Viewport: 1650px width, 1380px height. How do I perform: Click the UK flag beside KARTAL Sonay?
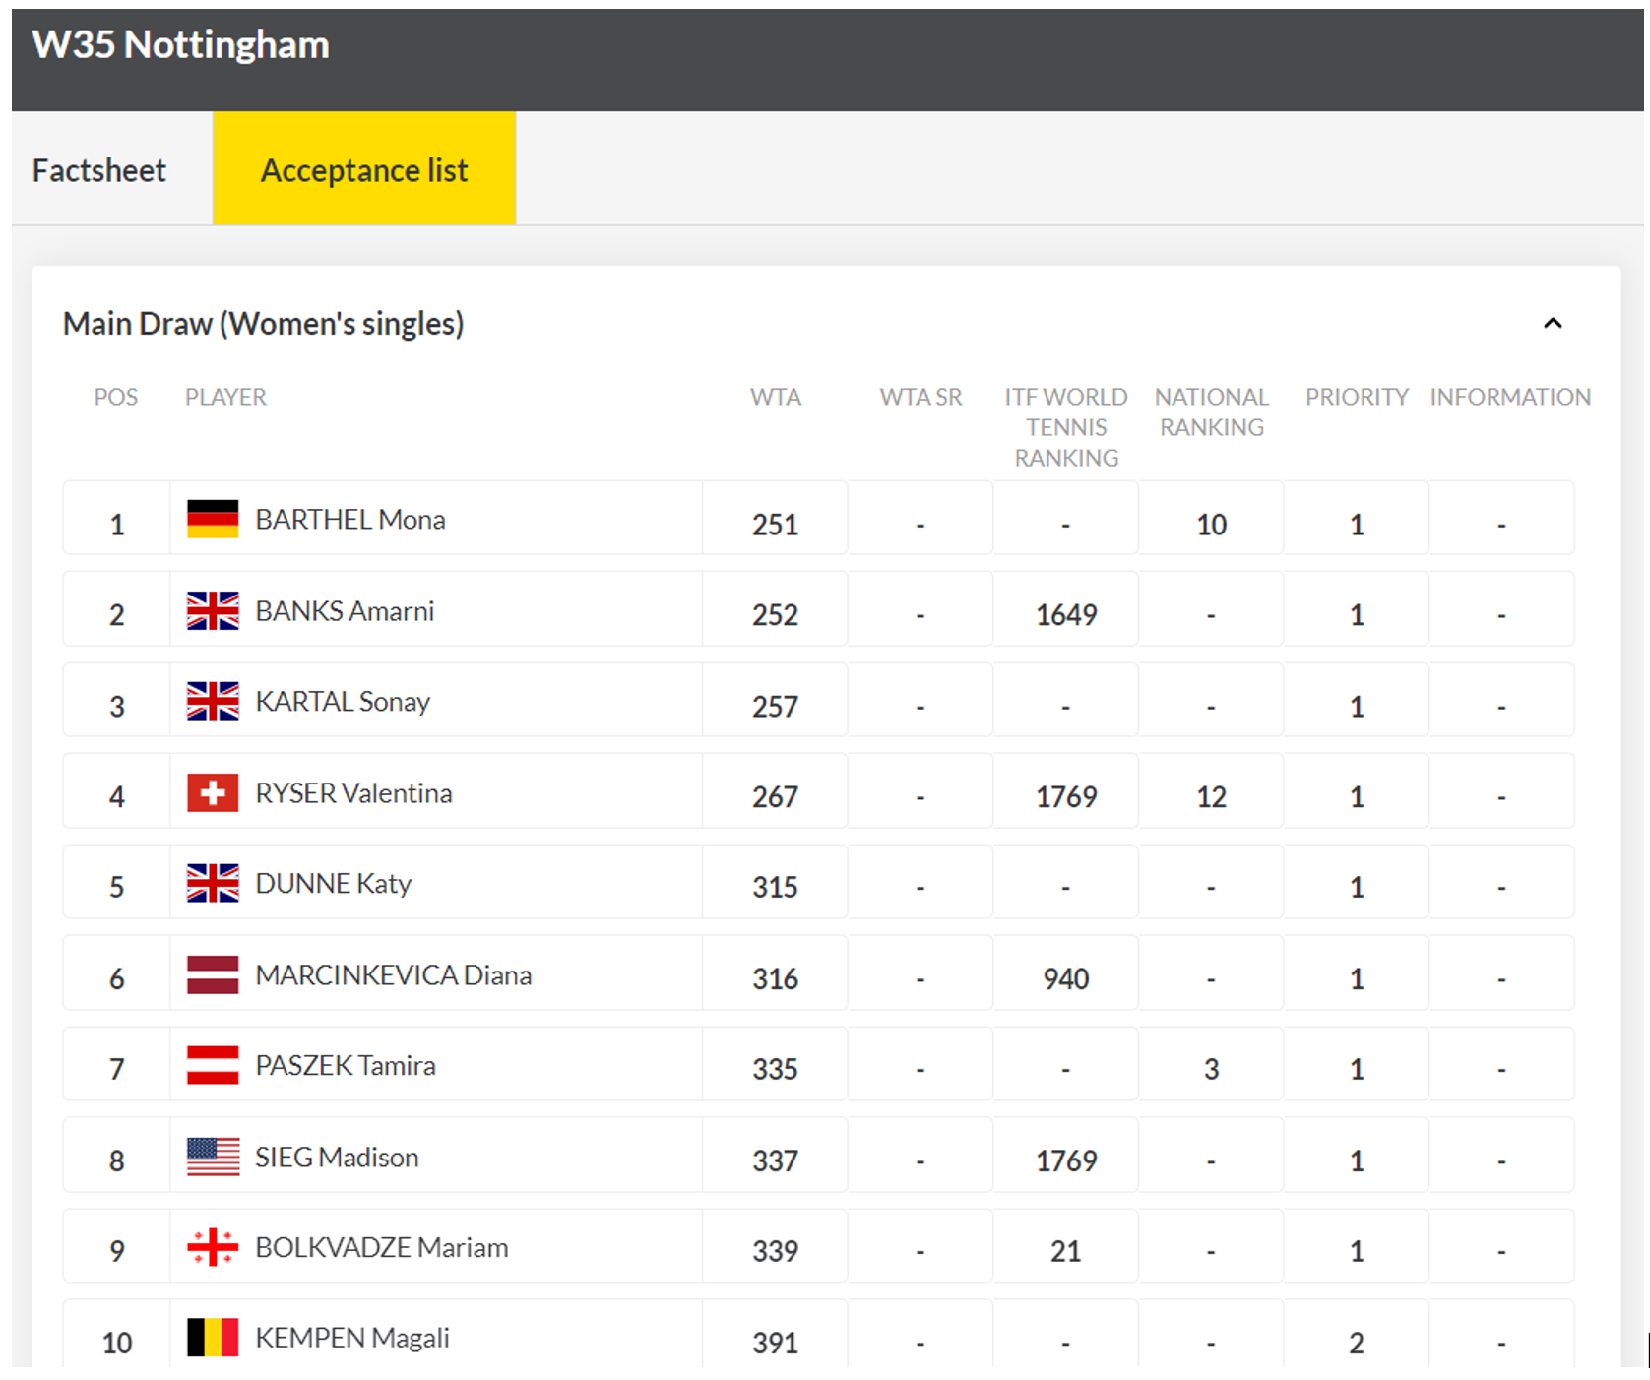pos(213,701)
